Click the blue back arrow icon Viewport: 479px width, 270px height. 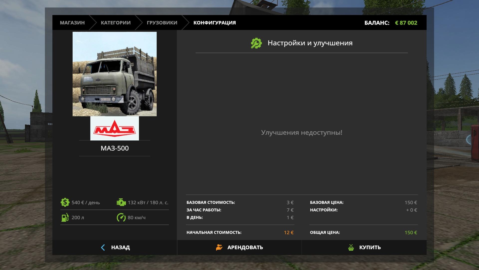(103, 247)
